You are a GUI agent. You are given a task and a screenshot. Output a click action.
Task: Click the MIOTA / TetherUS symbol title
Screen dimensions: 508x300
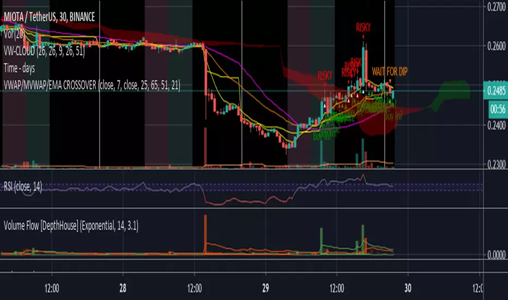click(49, 17)
